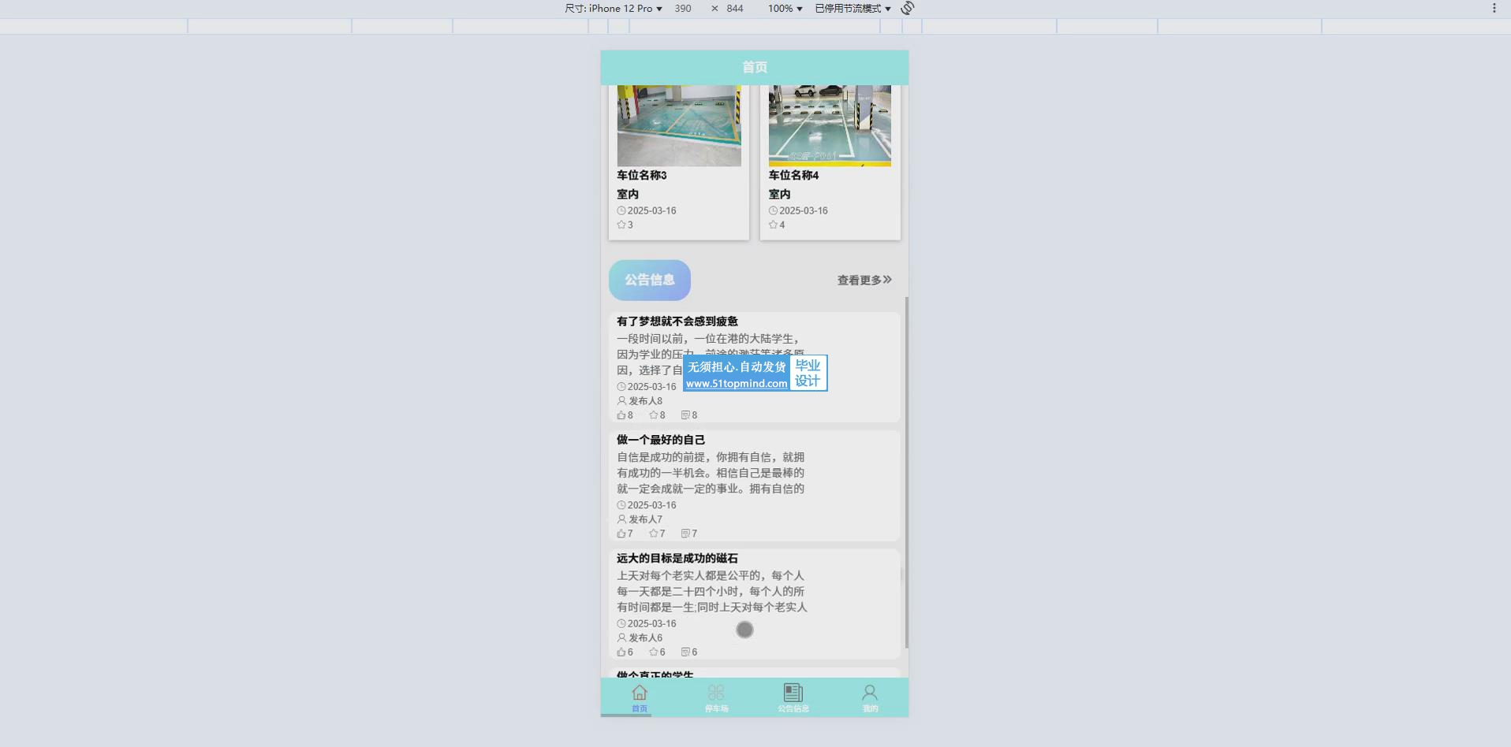1511x747 pixels.
Task: Open the 我的 profile icon
Action: click(870, 693)
